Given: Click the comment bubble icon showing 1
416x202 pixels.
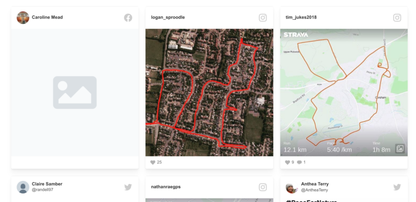Looking at the screenshot, I should coord(299,162).
